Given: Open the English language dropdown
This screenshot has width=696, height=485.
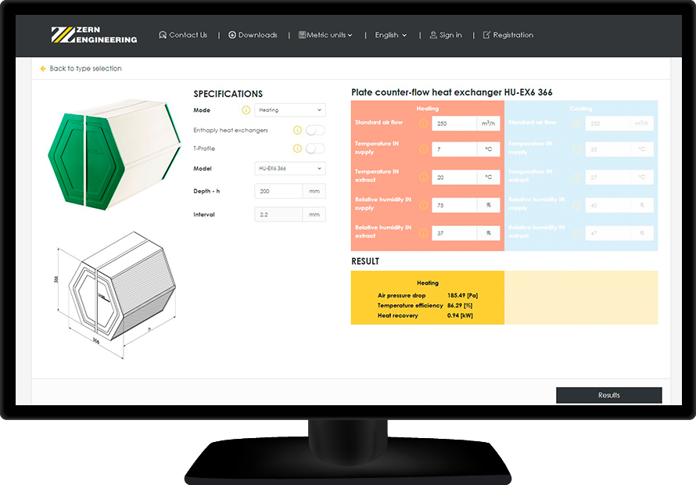Looking at the screenshot, I should [390, 35].
